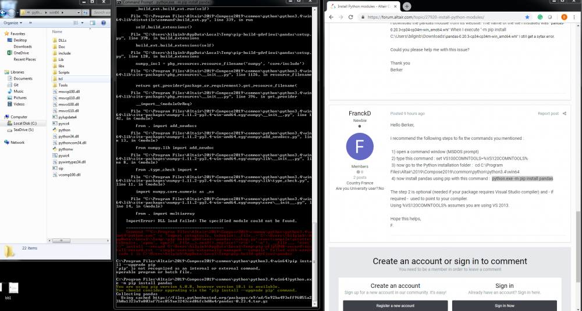Share FranckD's post icon

coord(564,114)
